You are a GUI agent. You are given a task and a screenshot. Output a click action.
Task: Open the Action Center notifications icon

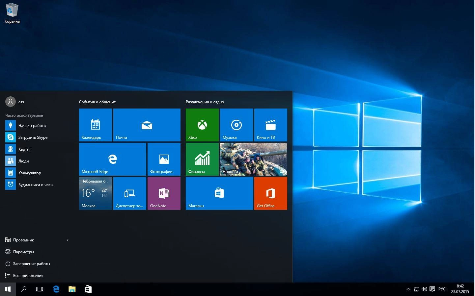[432, 289]
